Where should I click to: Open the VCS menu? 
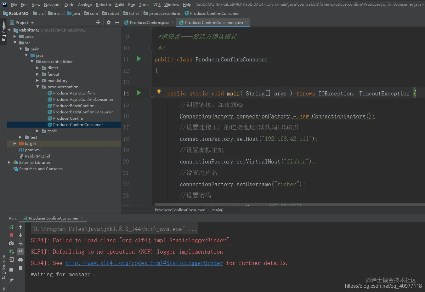click(x=157, y=4)
